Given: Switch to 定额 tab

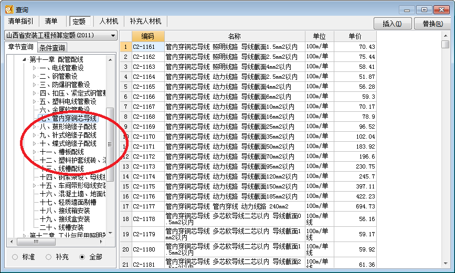Looking at the screenshot, I should coord(79,22).
